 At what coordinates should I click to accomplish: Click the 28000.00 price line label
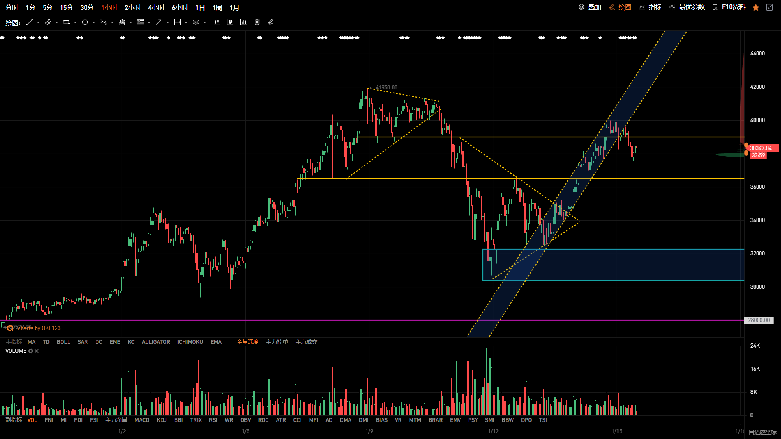(759, 320)
